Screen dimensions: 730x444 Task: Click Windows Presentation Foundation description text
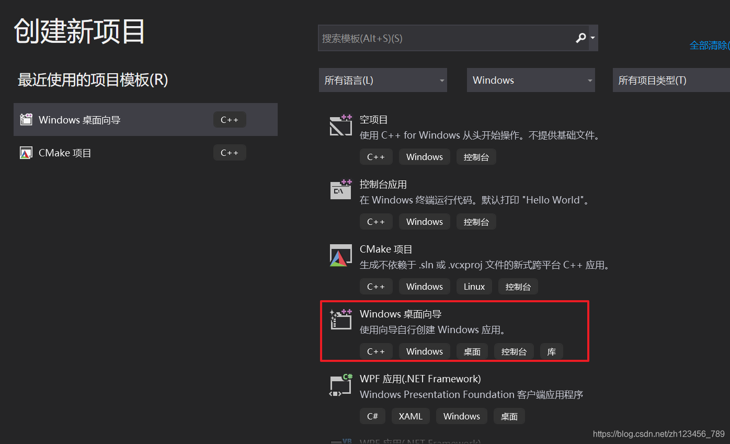[472, 395]
